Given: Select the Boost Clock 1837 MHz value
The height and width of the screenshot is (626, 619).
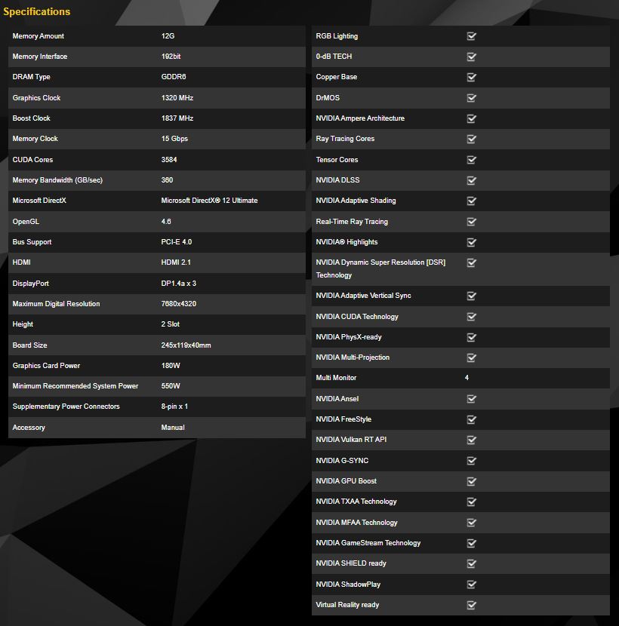Looking at the screenshot, I should [x=177, y=118].
